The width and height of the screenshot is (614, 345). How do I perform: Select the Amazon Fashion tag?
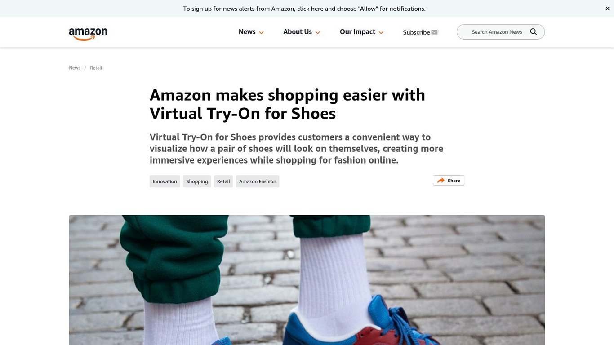tap(258, 181)
